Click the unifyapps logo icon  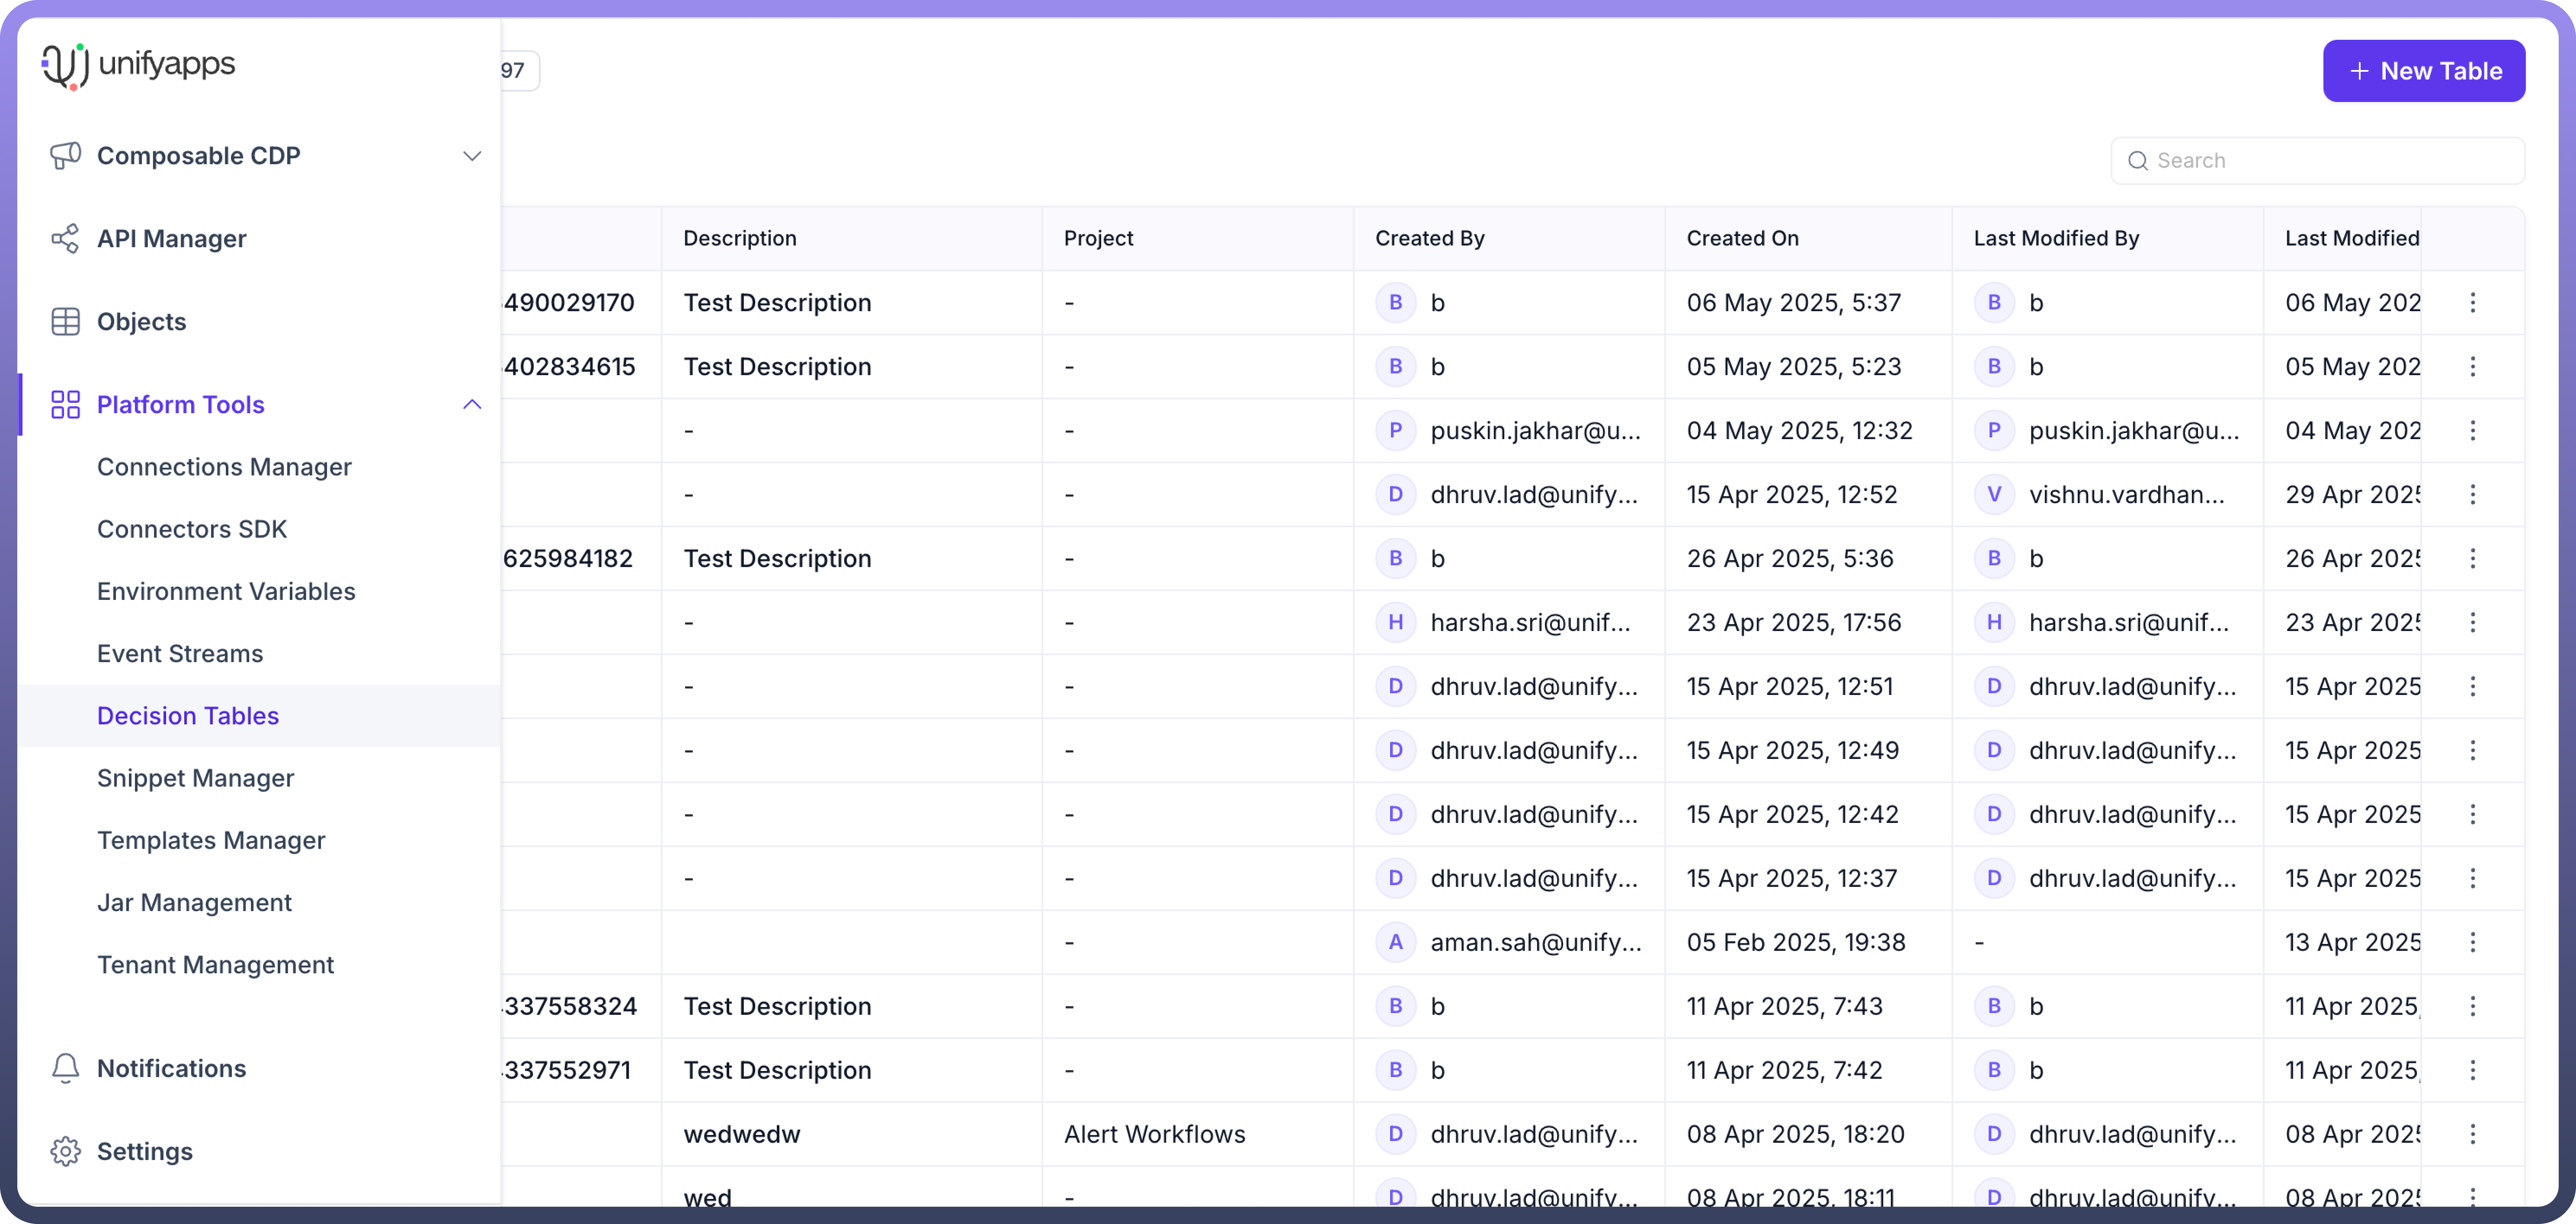(65, 66)
